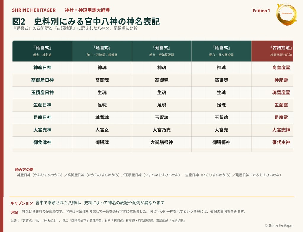Select the 巻九・神名帳 column header
The width and height of the screenshot is (303, 232).
(x=42, y=51)
